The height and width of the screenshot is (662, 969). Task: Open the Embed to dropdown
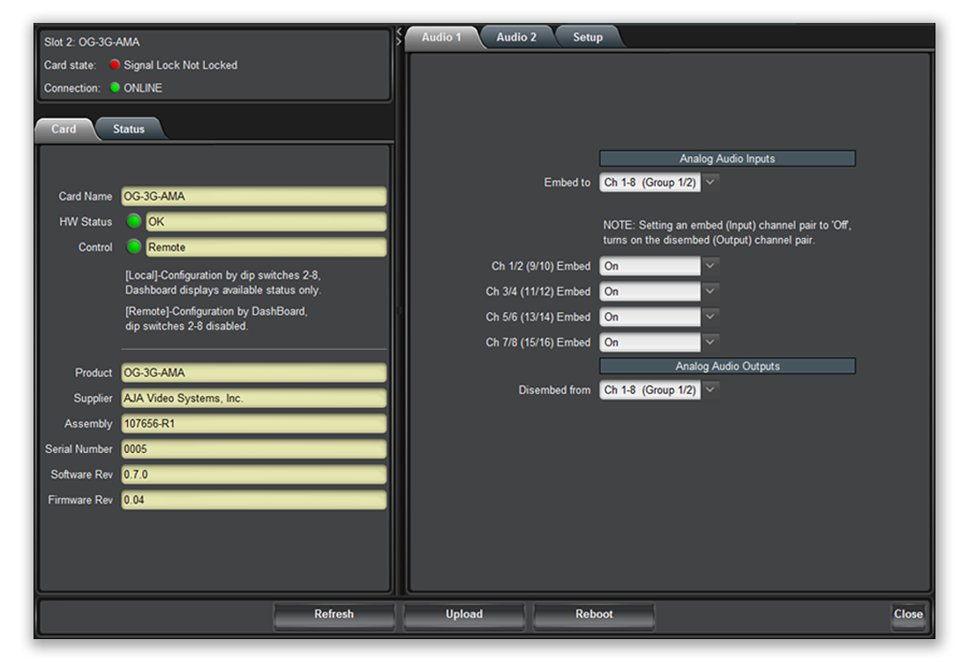click(x=658, y=182)
